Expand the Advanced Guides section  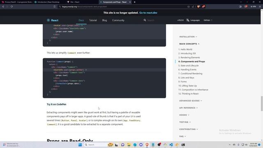[x=191, y=101]
